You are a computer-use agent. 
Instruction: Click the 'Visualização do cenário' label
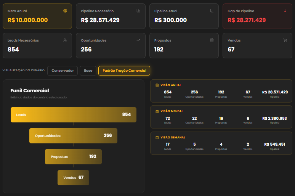(x=24, y=70)
